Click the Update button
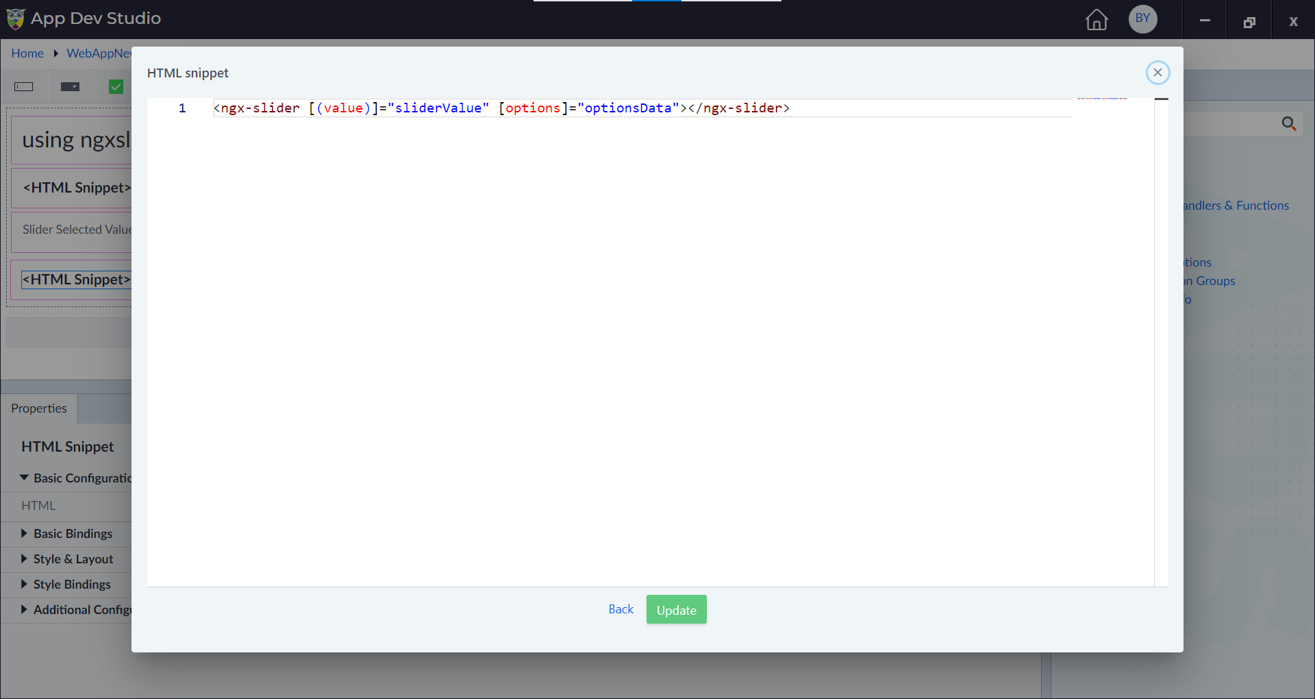 pos(676,609)
